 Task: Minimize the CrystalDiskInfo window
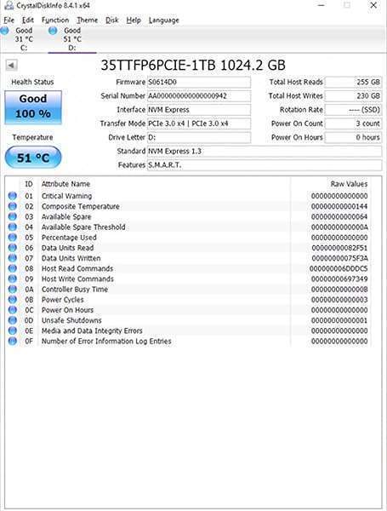point(322,5)
